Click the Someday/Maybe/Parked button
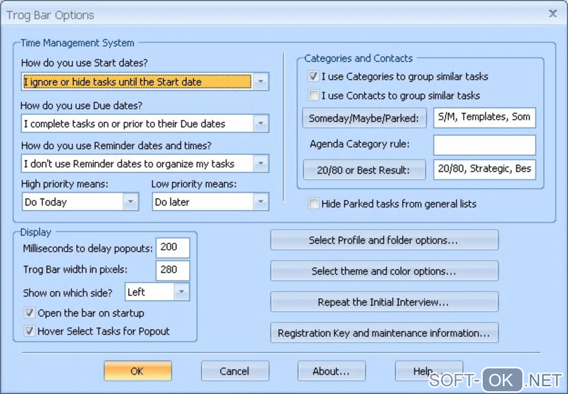The width and height of the screenshot is (568, 394). tap(364, 118)
